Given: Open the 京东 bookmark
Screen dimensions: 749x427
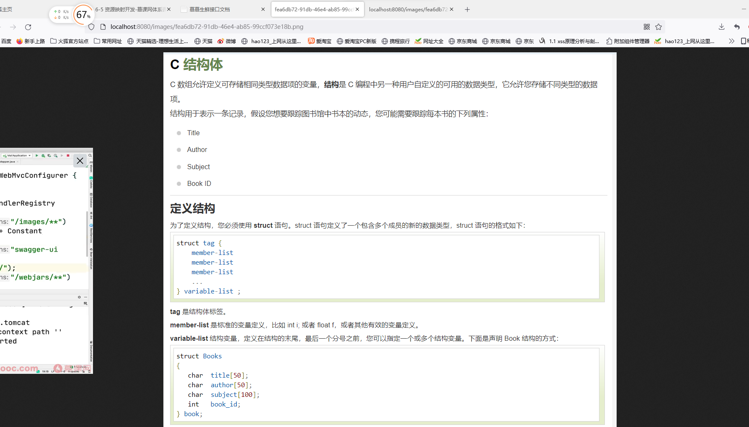Looking at the screenshot, I should point(525,41).
